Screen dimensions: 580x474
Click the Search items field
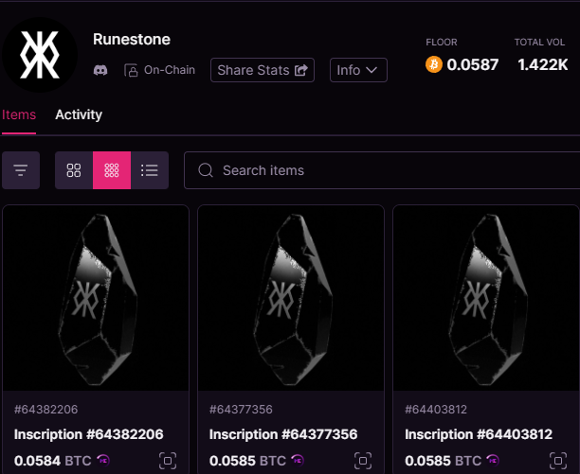click(382, 170)
